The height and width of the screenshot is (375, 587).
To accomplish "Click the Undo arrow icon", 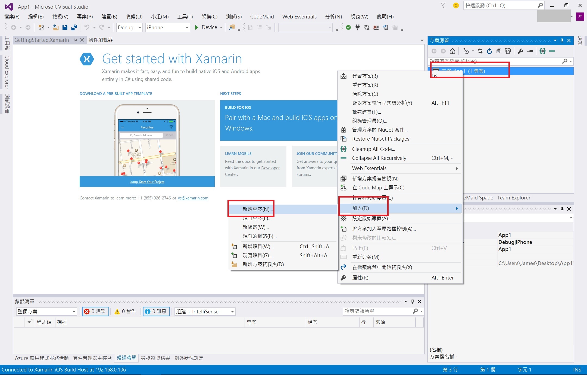I will [87, 27].
